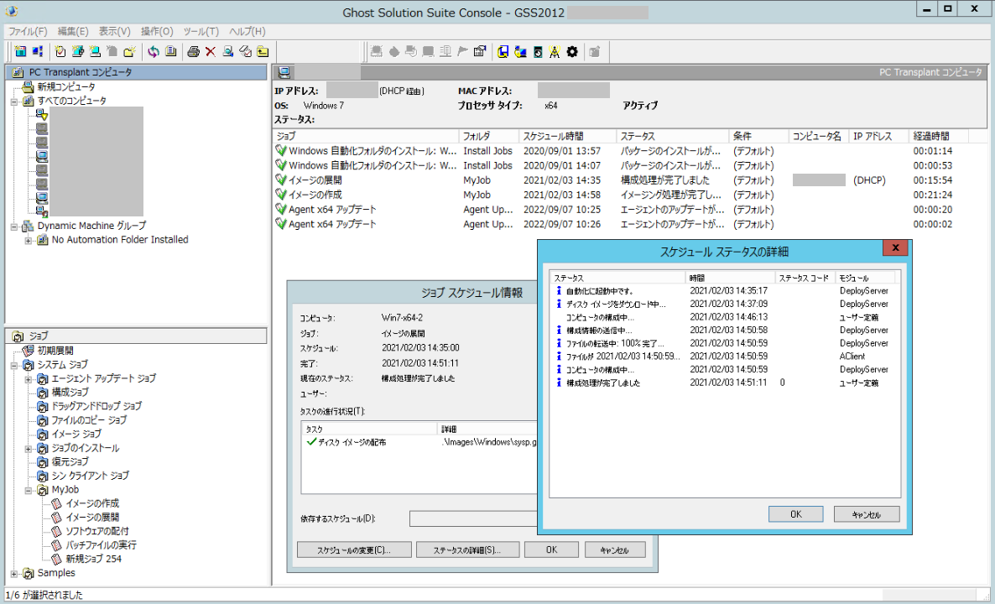Expand the ジョブのインストール folder

[x=28, y=449]
